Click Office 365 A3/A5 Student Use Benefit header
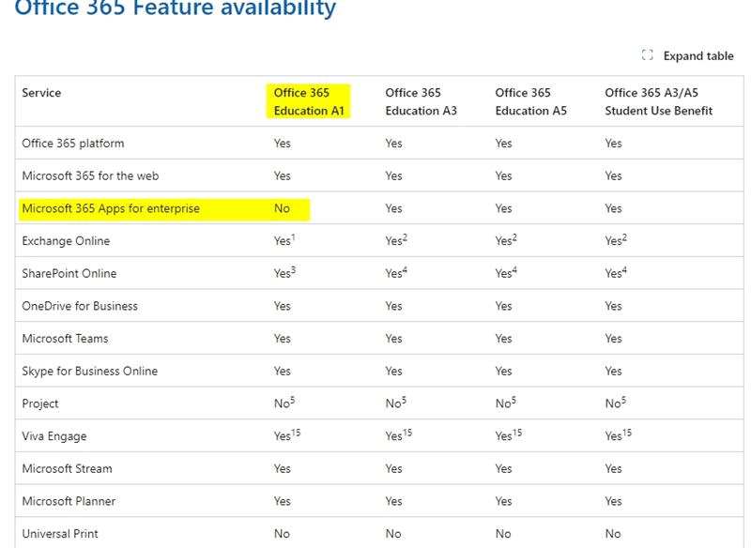Image resolution: width=751 pixels, height=548 pixels. coord(659,101)
